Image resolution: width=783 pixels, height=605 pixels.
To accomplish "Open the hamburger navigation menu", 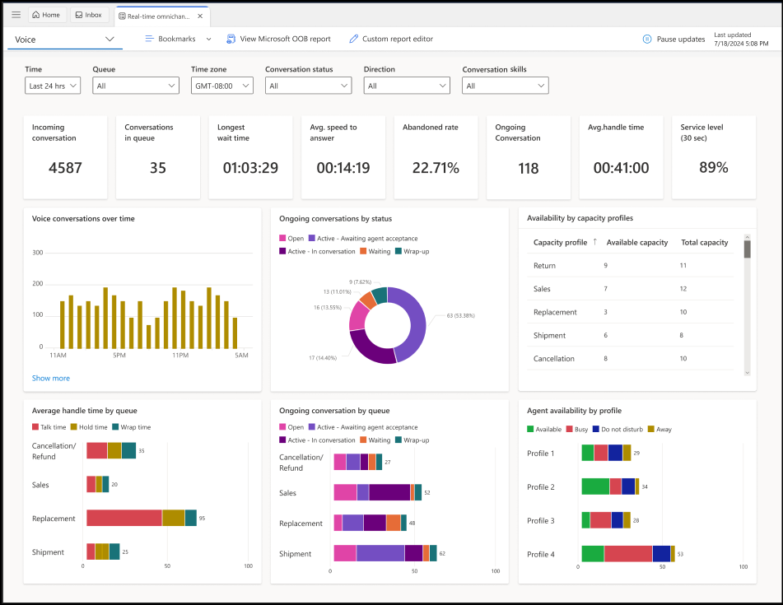I will [16, 14].
